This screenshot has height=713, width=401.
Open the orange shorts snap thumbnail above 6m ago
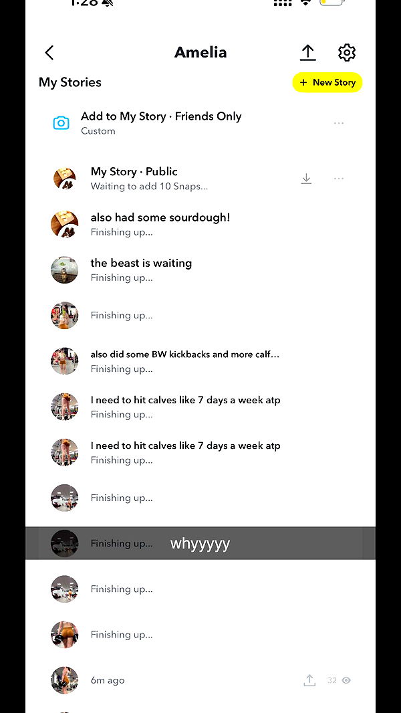(x=64, y=634)
